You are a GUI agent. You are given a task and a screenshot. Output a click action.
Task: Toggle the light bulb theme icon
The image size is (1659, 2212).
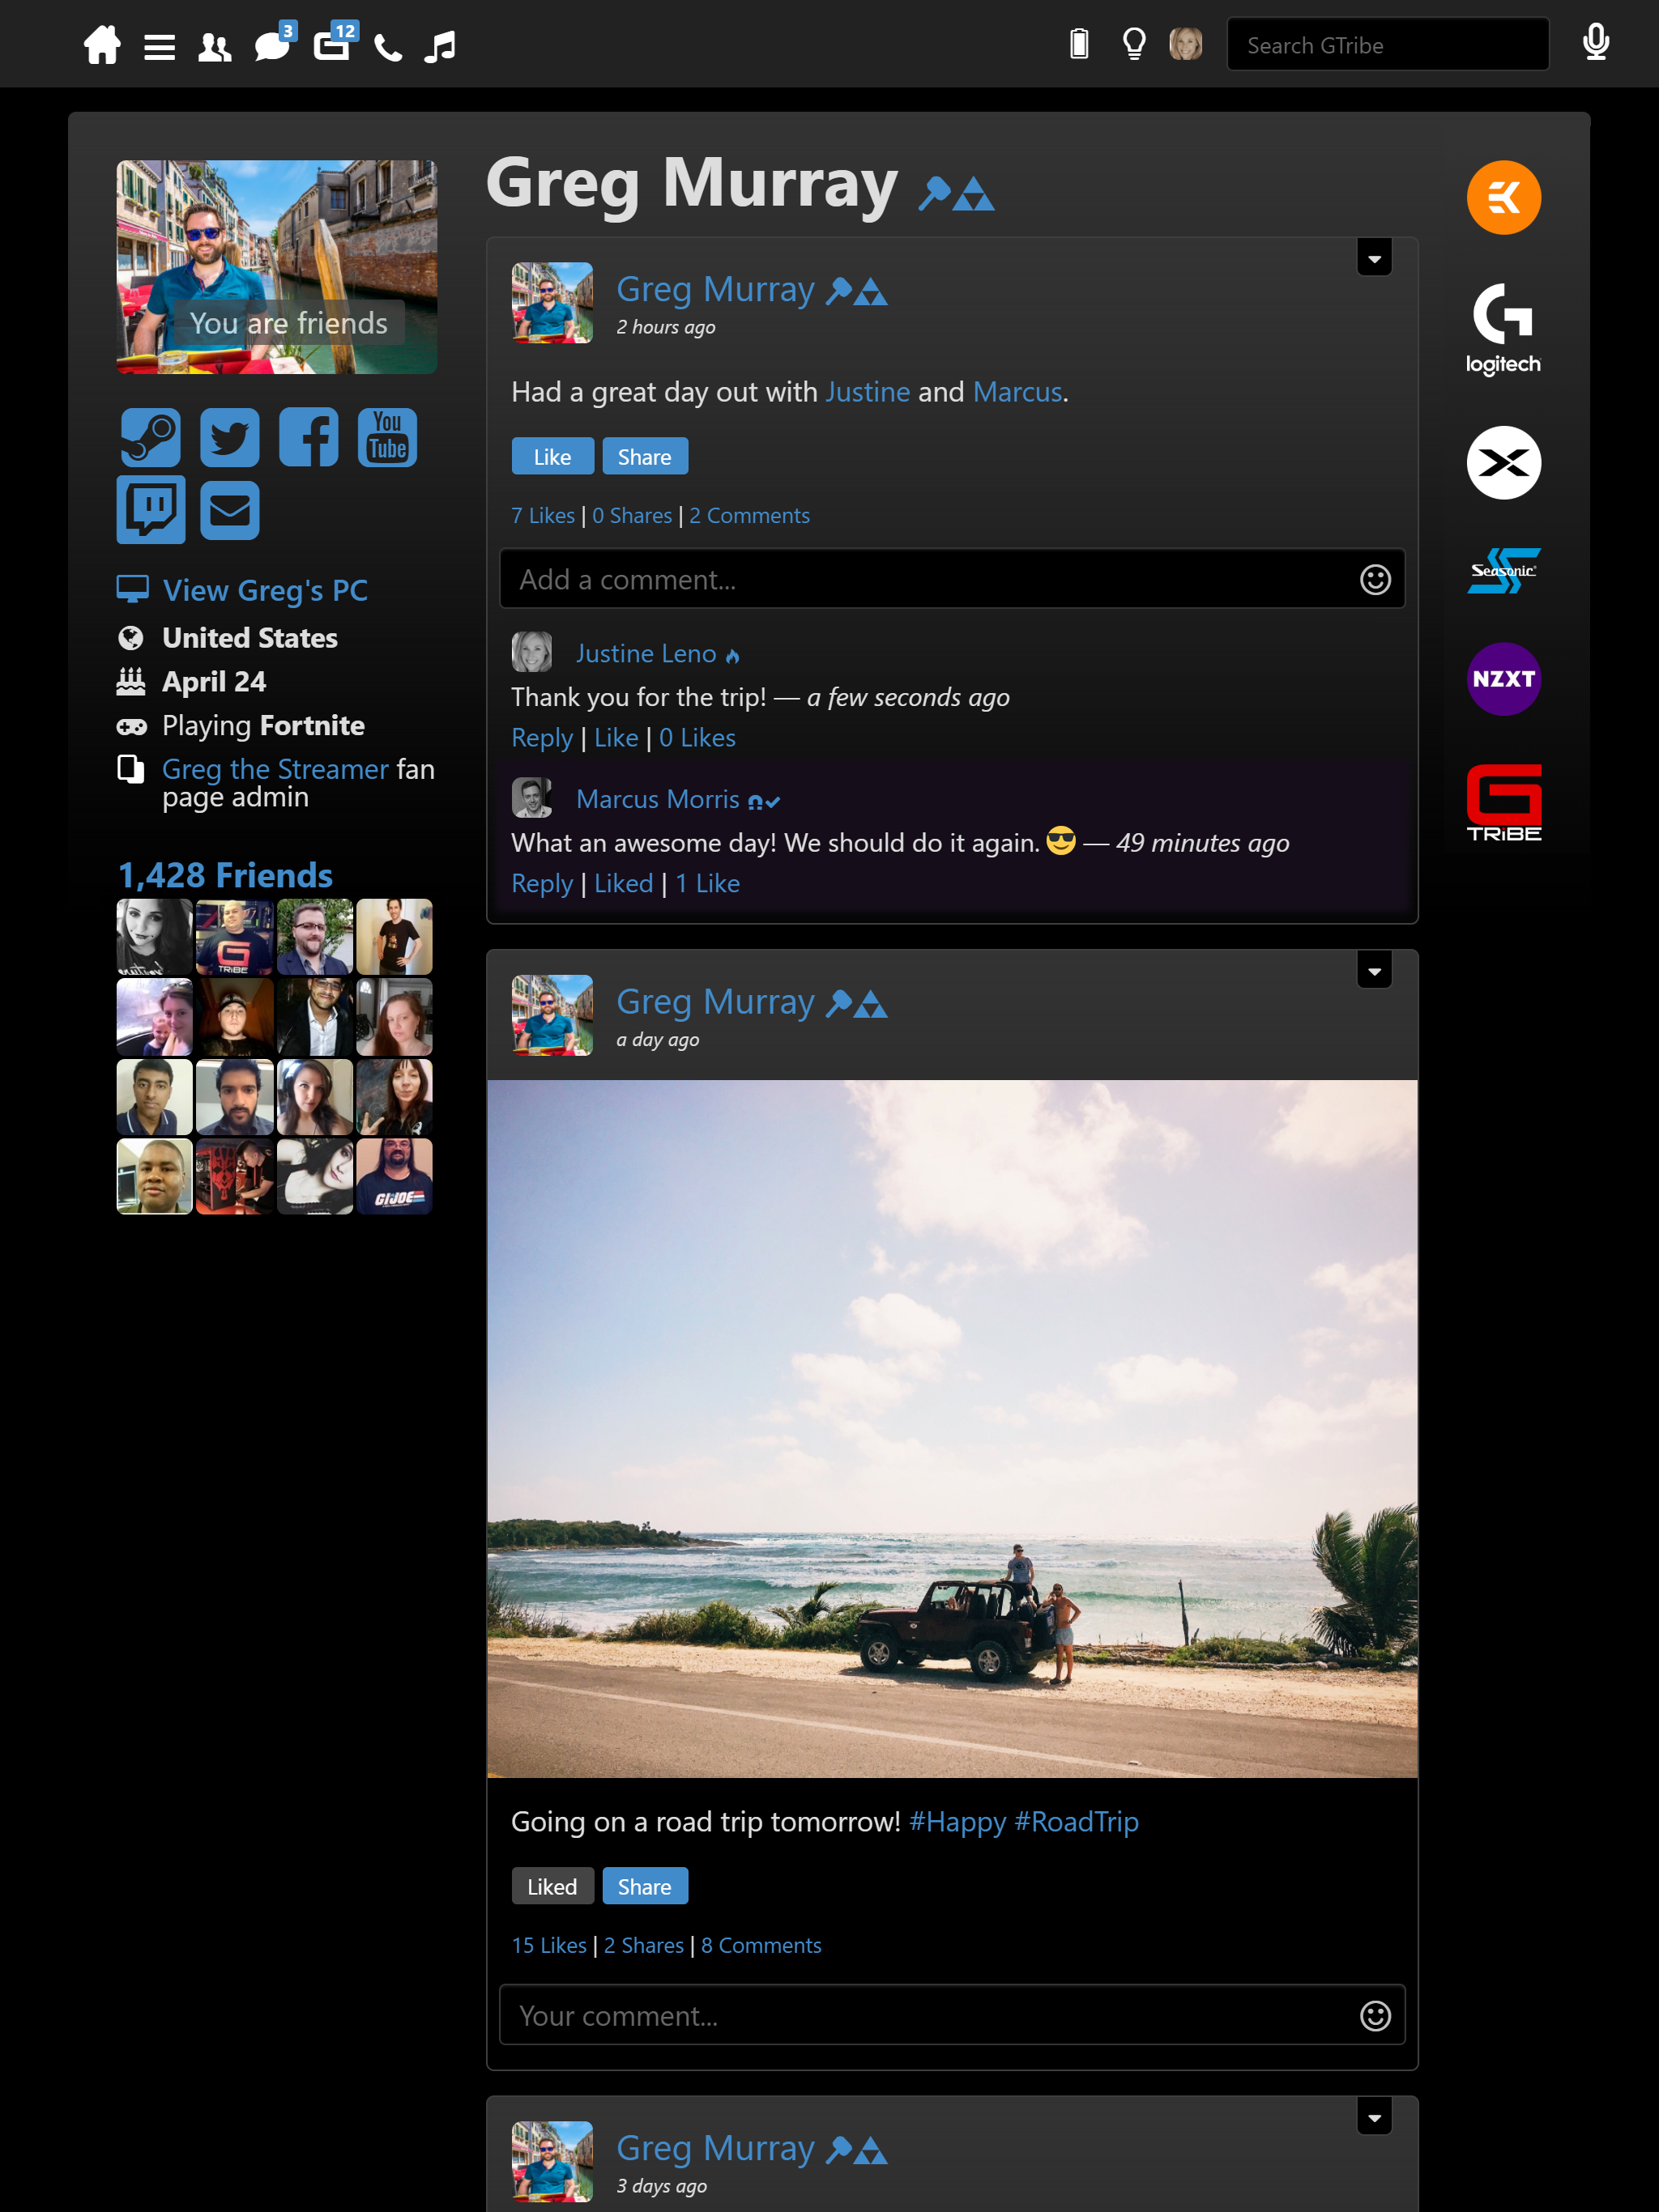click(x=1134, y=44)
